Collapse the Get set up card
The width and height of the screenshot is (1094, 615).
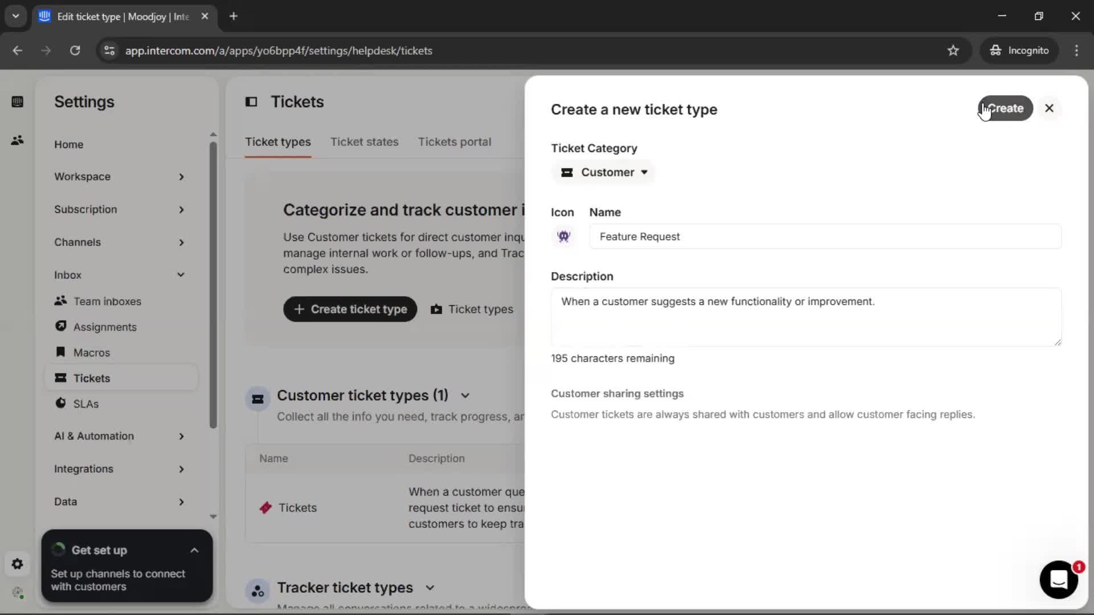pos(194,551)
